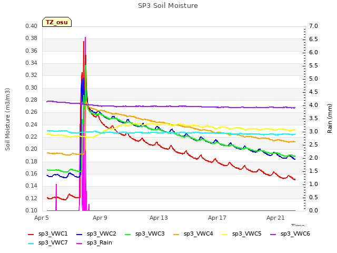Click the purple VWC6 line end point
The width and height of the screenshot is (337, 253).
[295, 108]
